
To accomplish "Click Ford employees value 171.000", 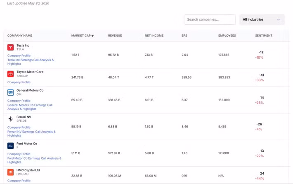I will tap(224, 153).
